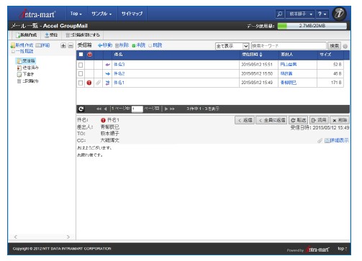Open the サイトマップ menu
This screenshot has width=362, height=261.
tap(132, 14)
